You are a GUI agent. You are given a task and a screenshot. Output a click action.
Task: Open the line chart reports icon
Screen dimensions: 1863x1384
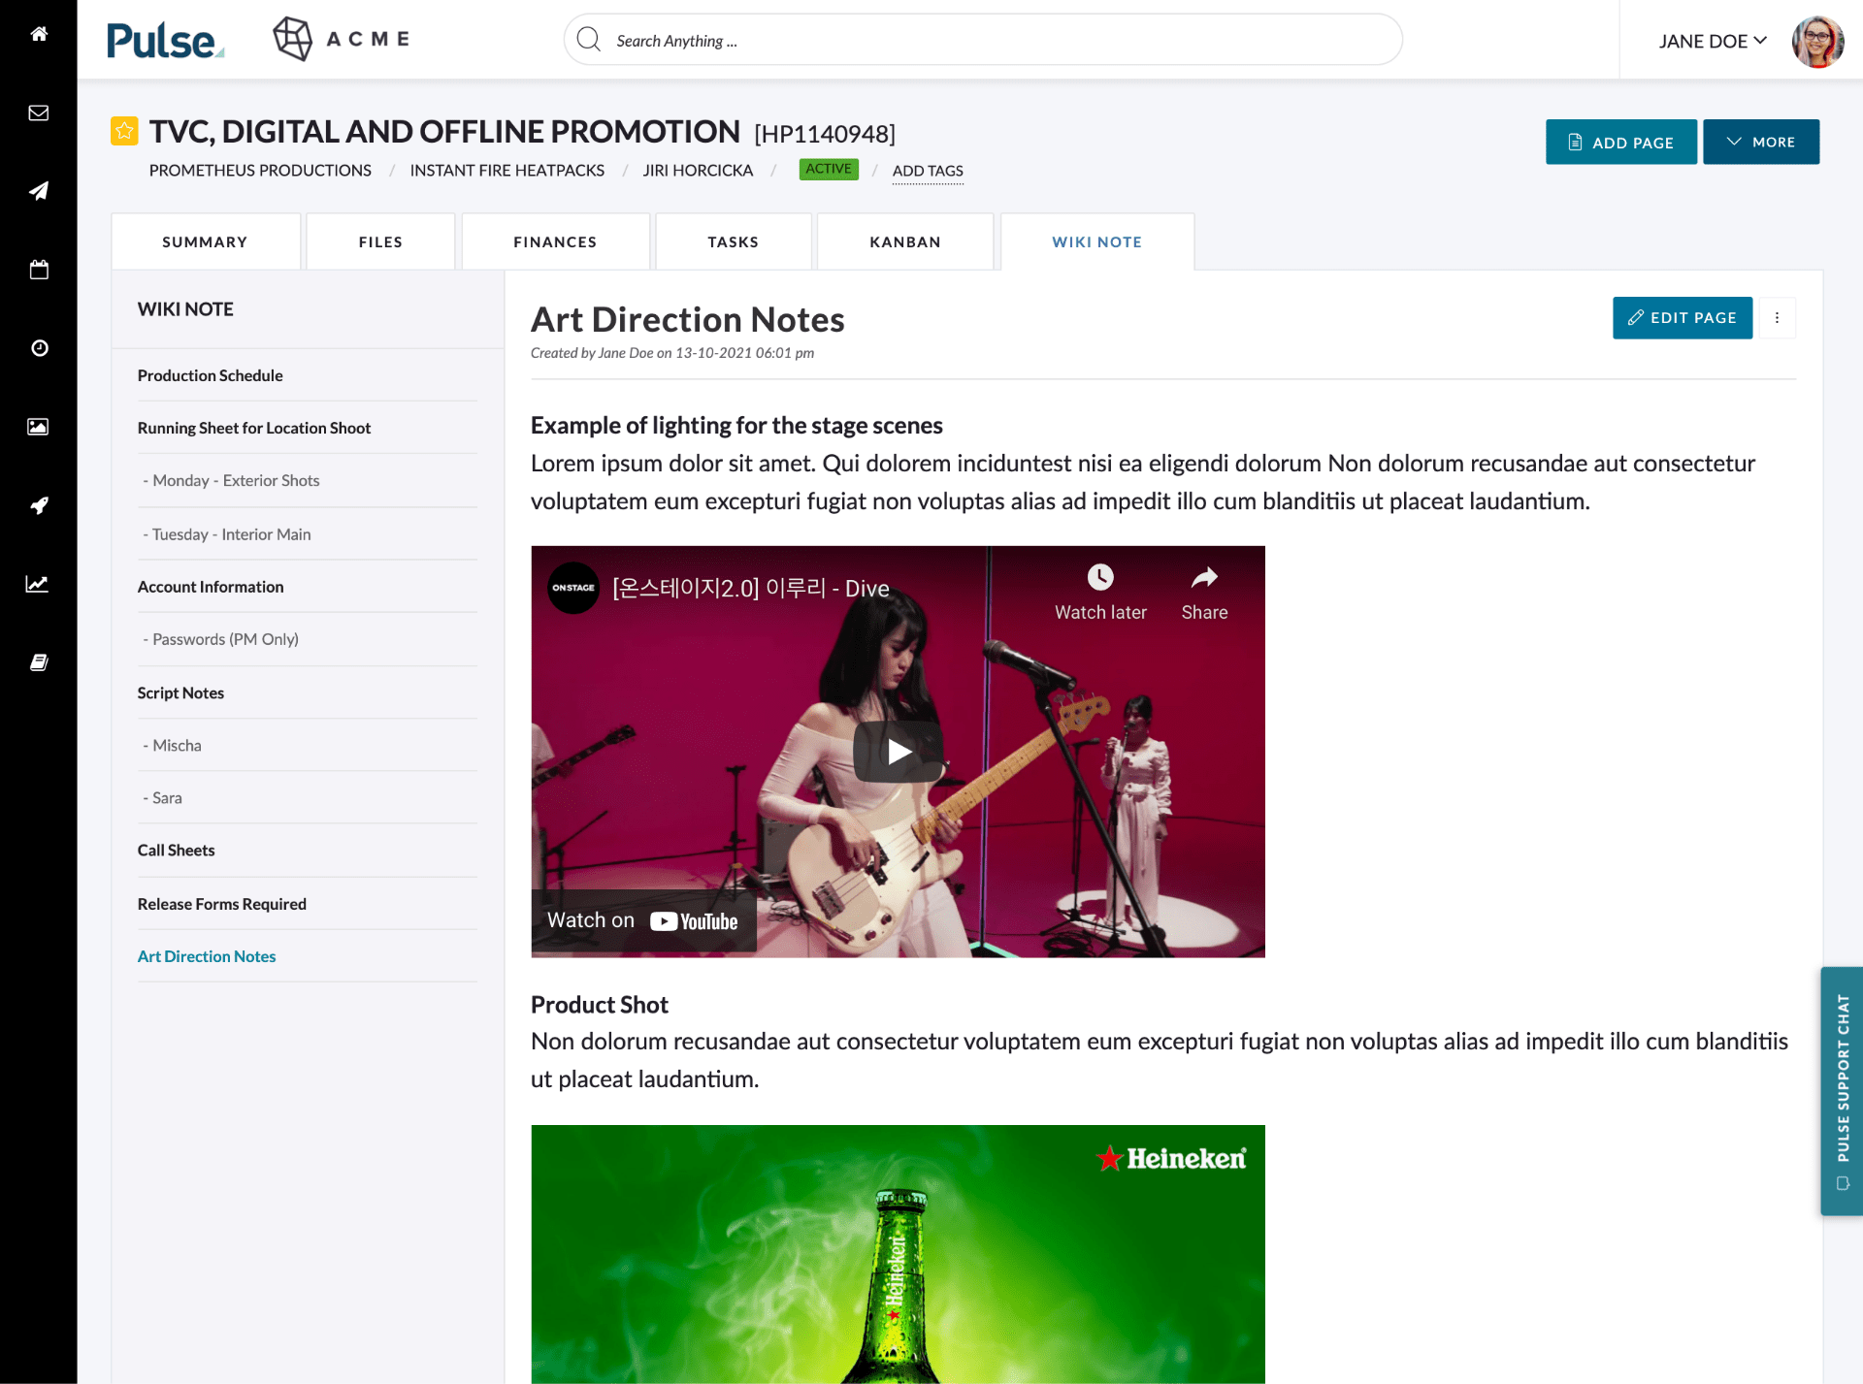[x=38, y=584]
